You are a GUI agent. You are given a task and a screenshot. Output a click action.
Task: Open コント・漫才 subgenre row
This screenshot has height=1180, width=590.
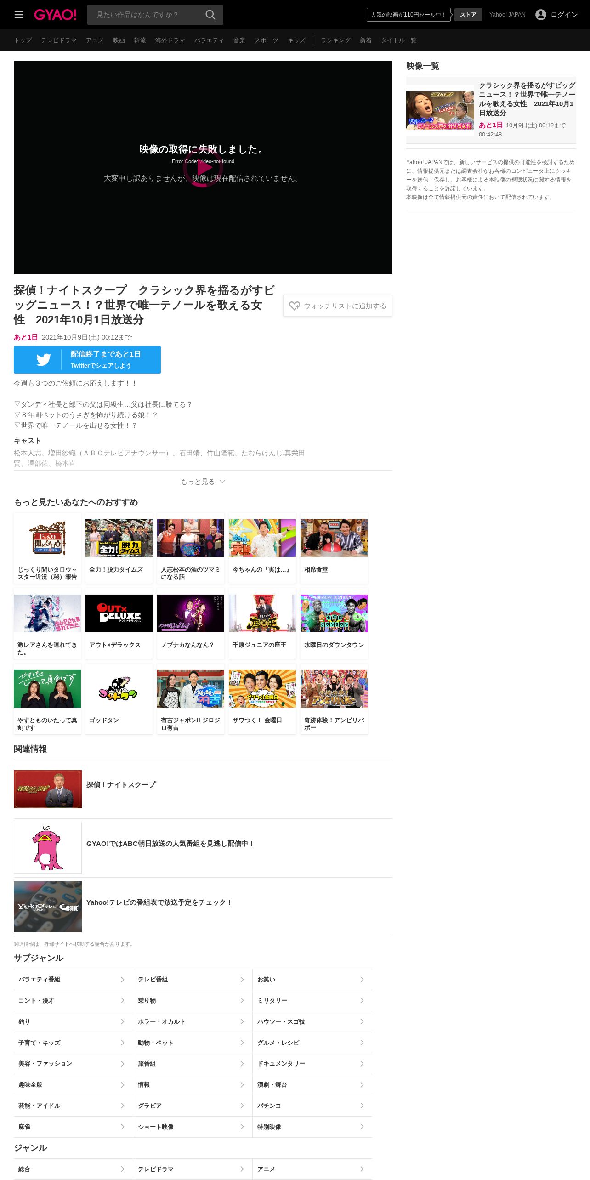[x=73, y=1001]
